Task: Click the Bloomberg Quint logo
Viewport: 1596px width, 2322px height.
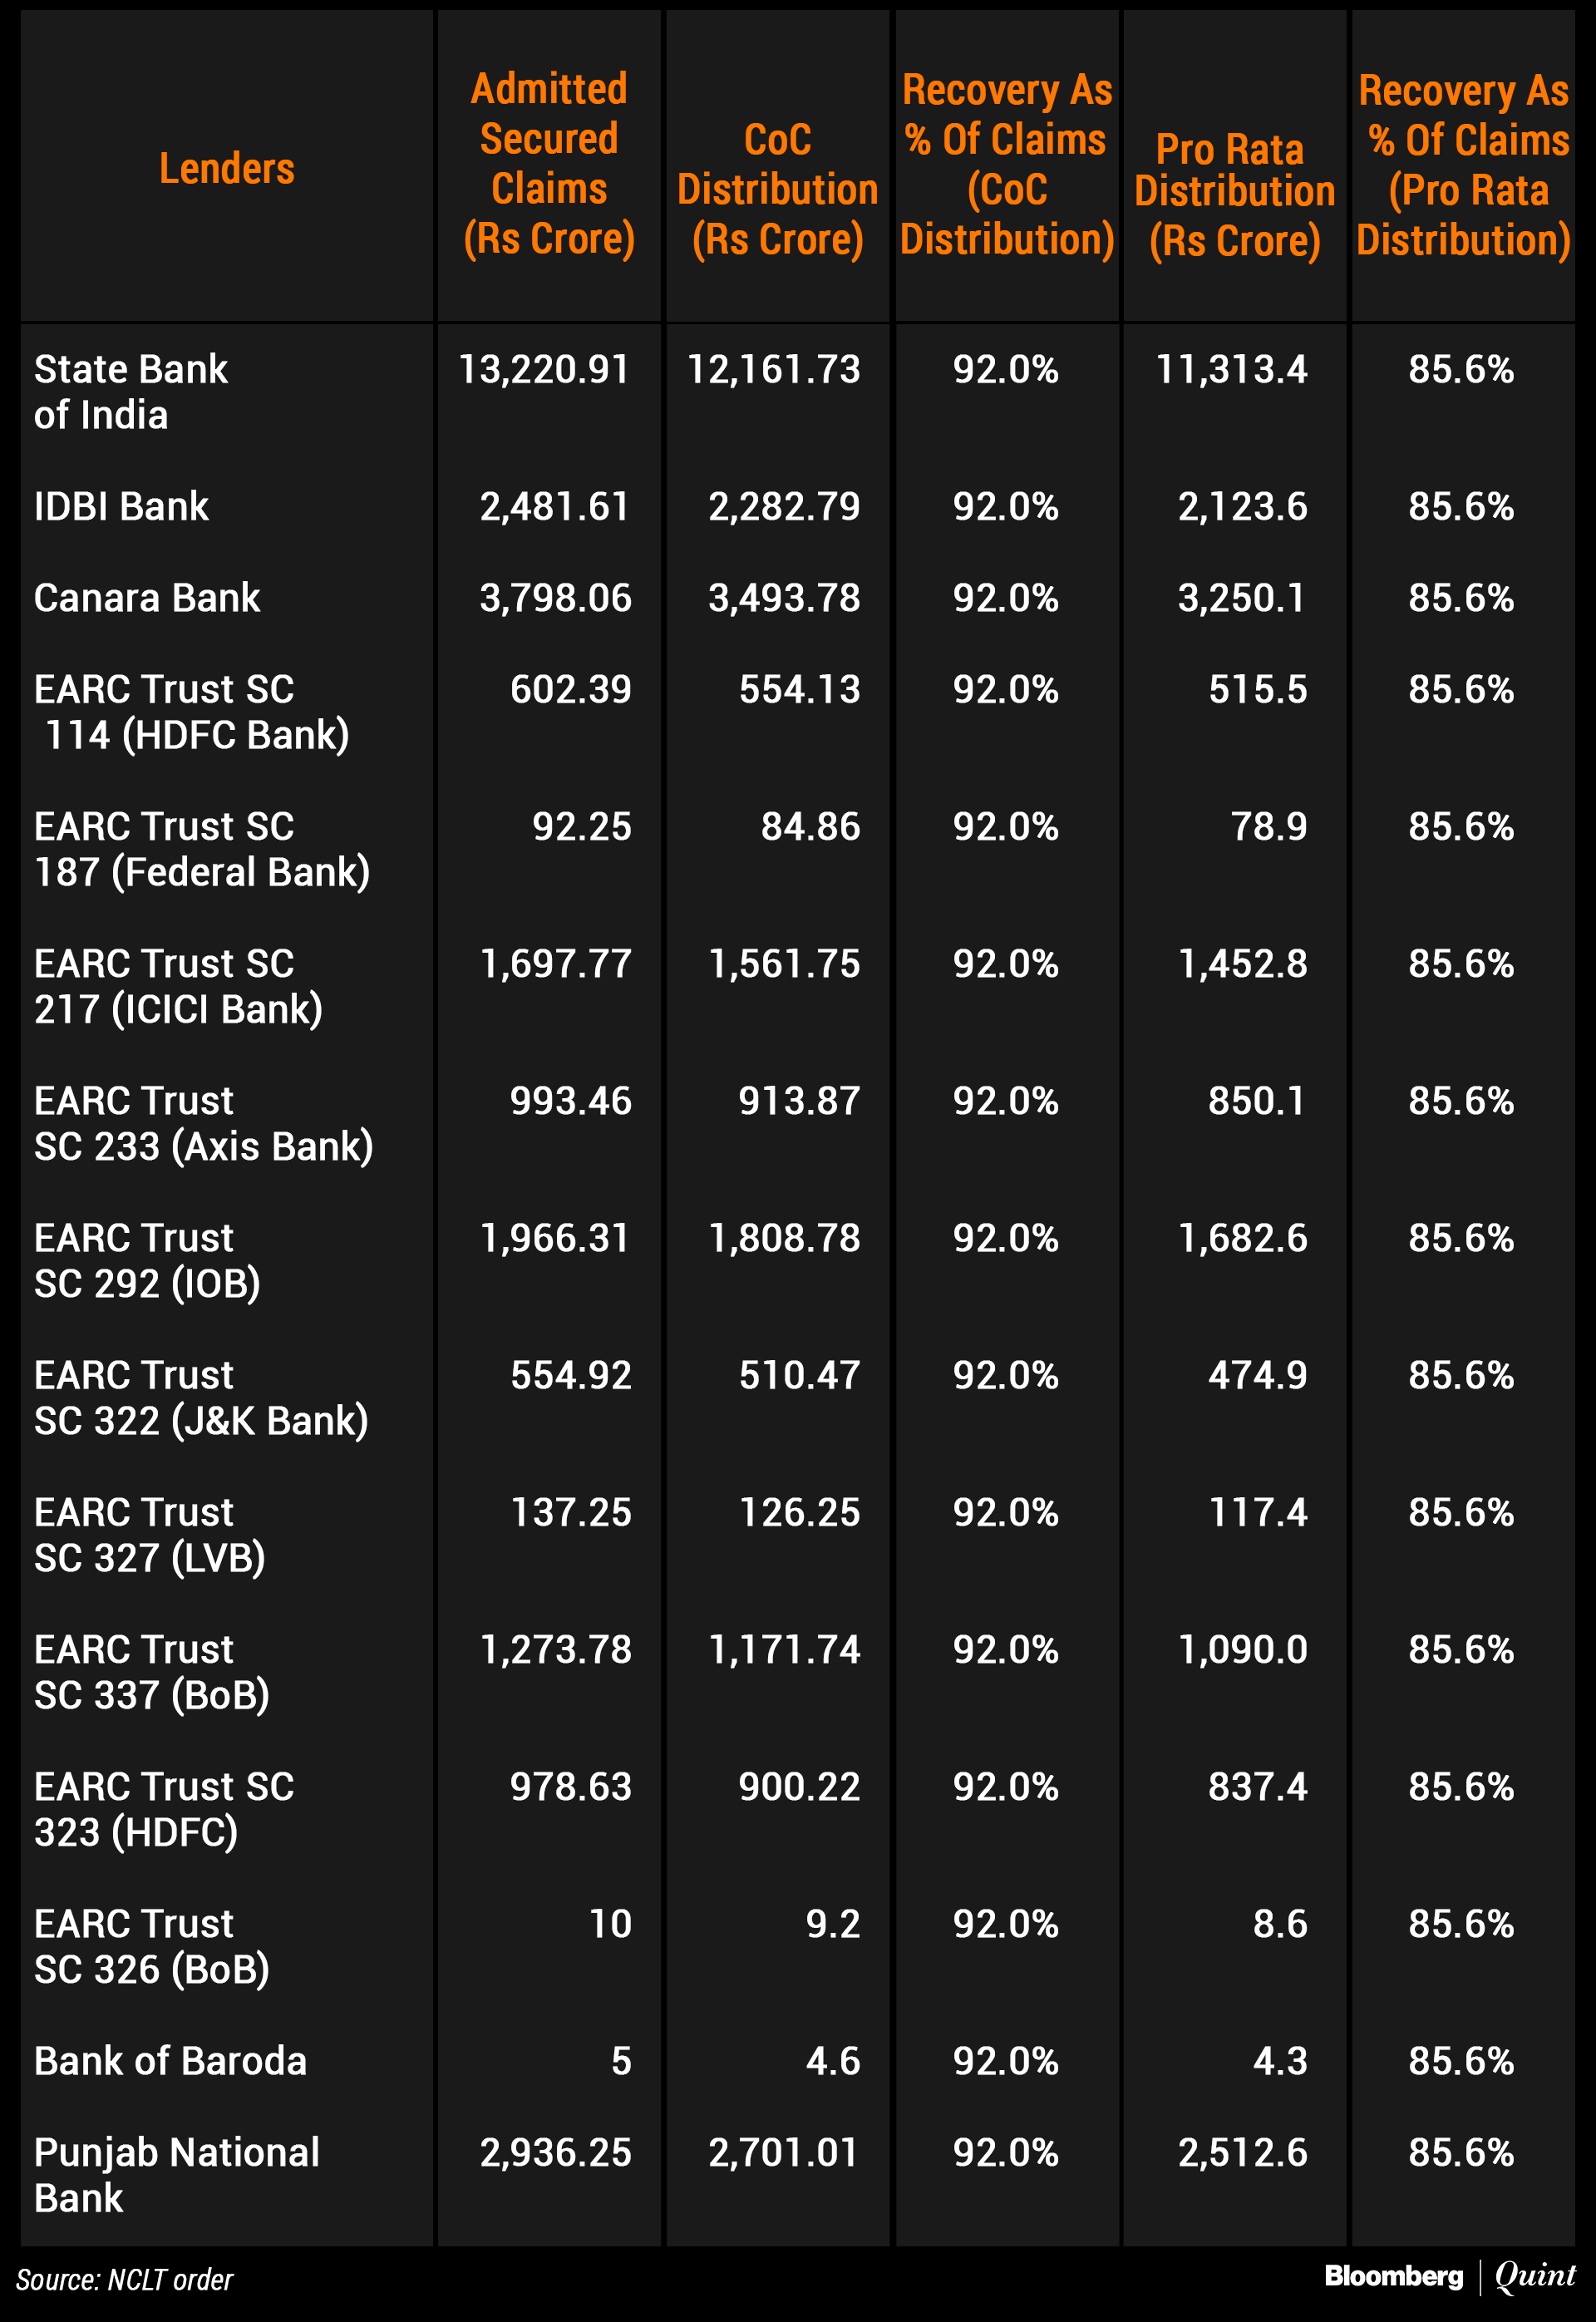Action: [x=1449, y=2276]
